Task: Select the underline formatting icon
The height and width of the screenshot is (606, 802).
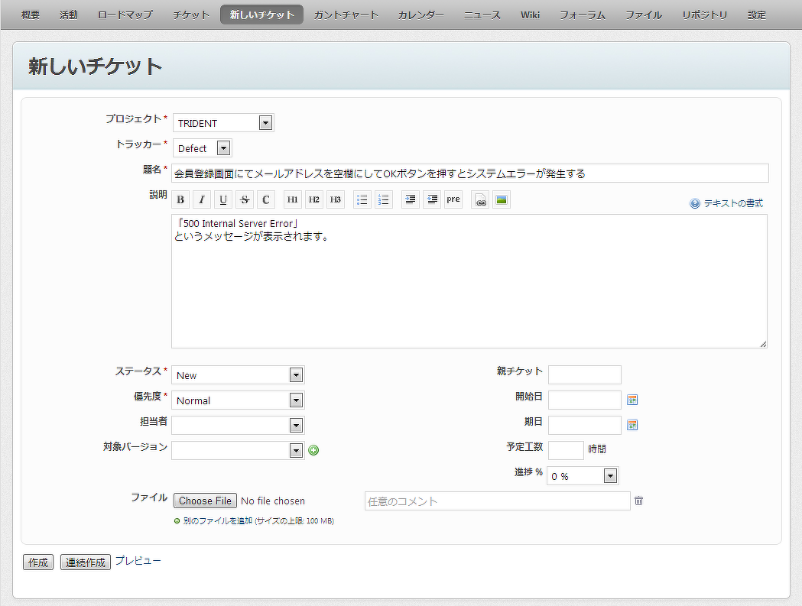Action: (222, 199)
